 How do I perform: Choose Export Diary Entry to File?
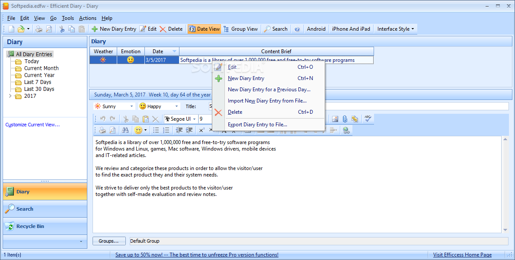click(x=269, y=125)
